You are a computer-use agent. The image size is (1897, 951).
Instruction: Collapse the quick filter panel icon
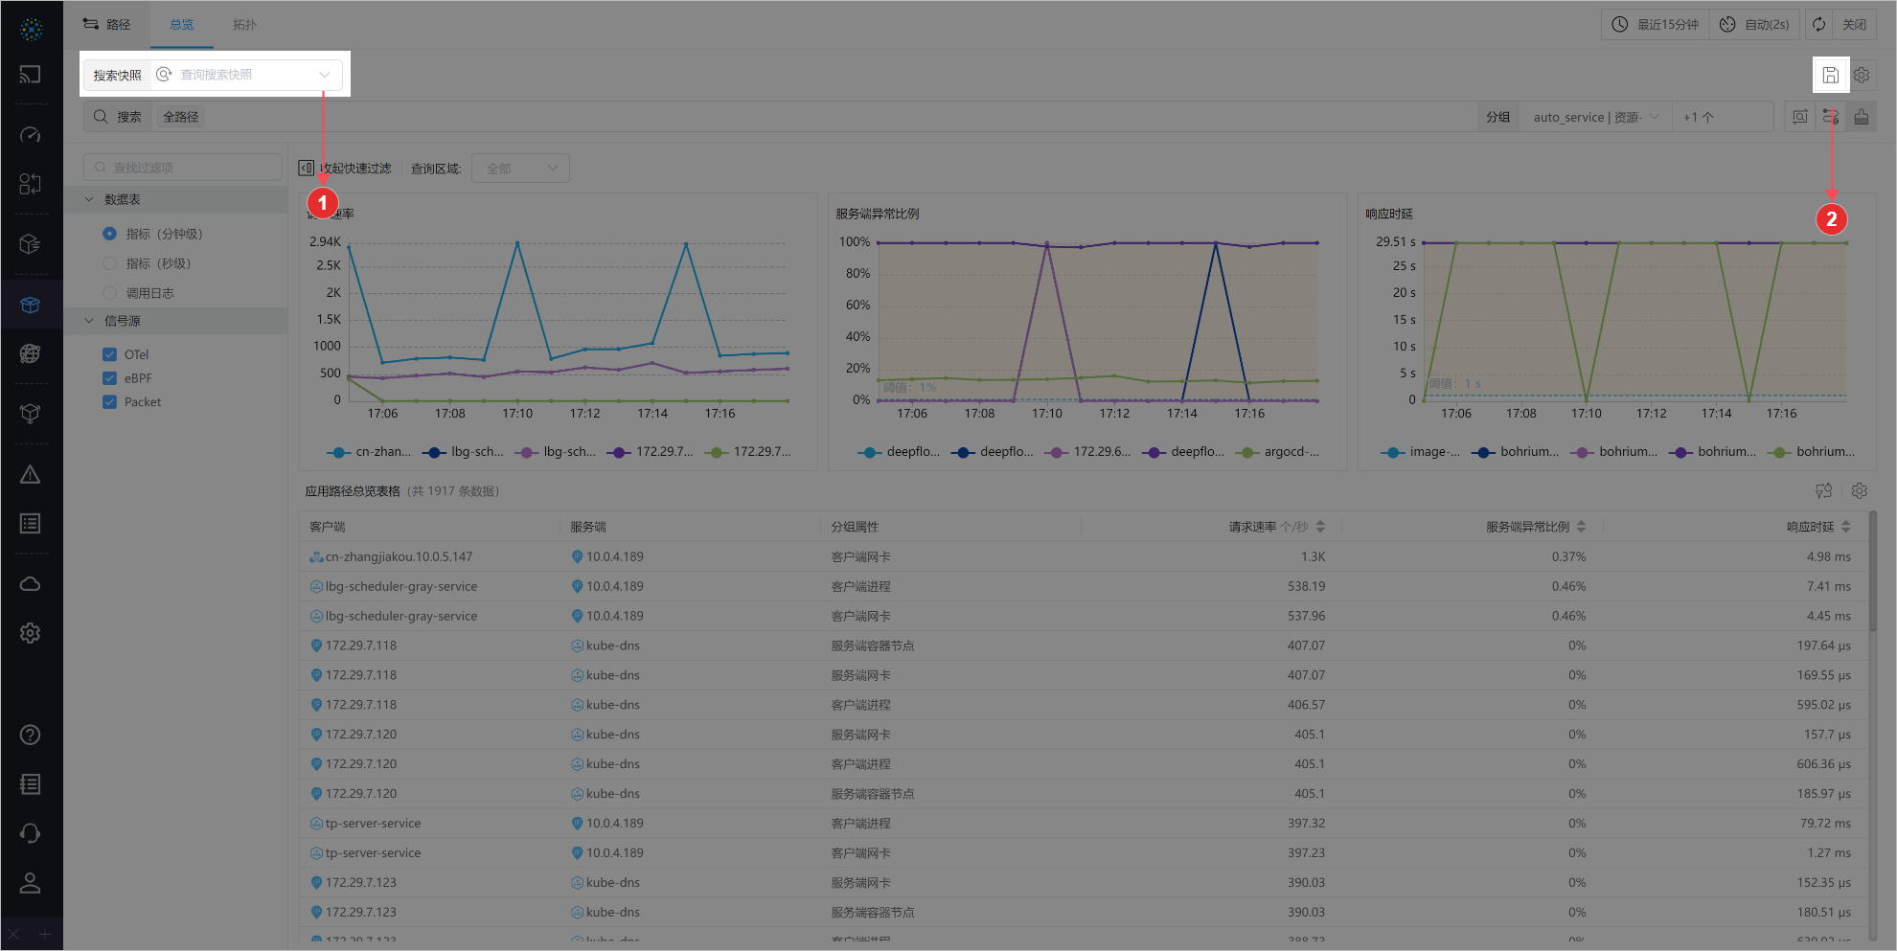pos(307,169)
